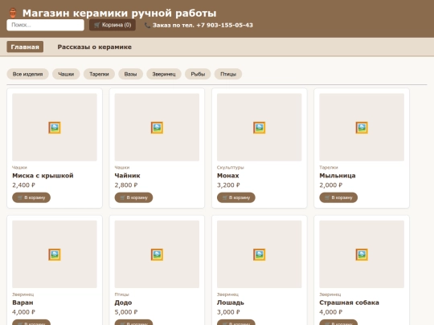Filter by Все изделия
The height and width of the screenshot is (325, 434).
tap(27, 74)
